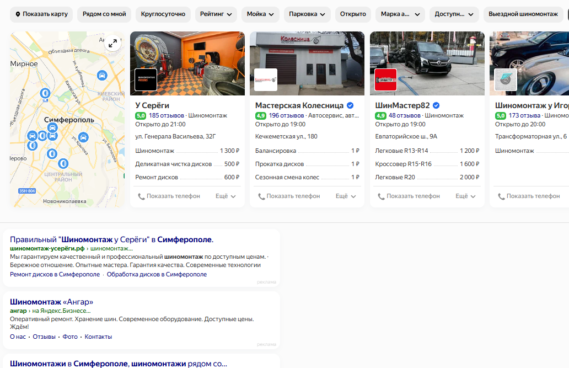Expand Ещё on У Серёги card
The width and height of the screenshot is (569, 368).
(x=226, y=196)
